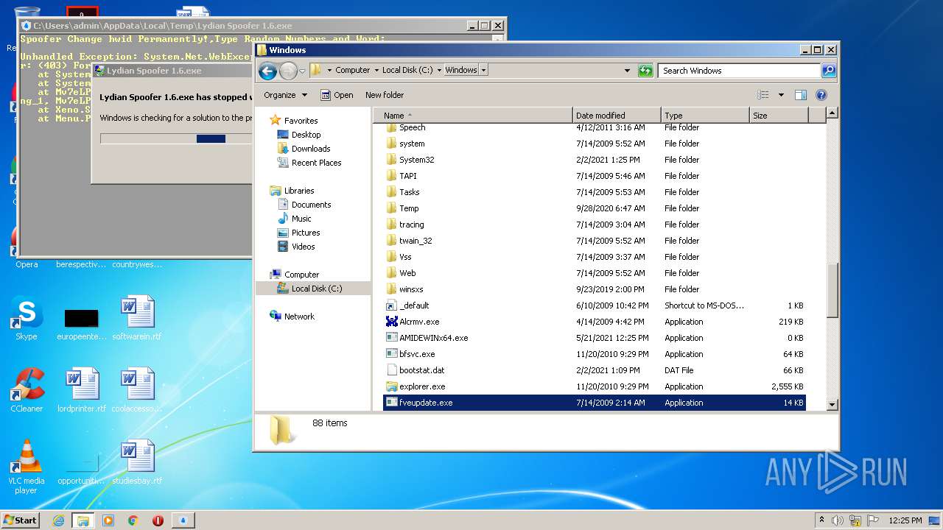
Task: Open the Organize dropdown menu
Action: pos(286,95)
